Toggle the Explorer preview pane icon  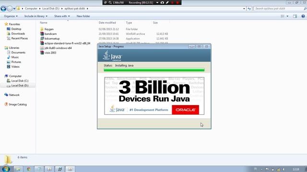tap(295, 16)
